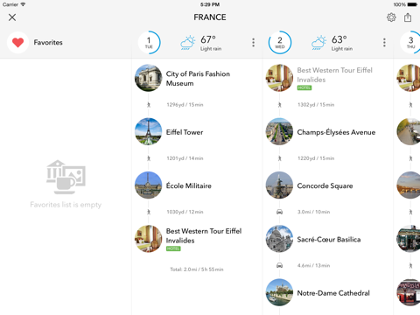The image size is (420, 315).
Task: Select the day 1 TUE circle
Action: [x=149, y=43]
